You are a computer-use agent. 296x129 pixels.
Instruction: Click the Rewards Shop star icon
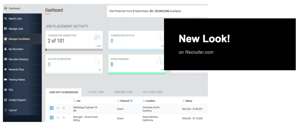pyautogui.click(x=5, y=70)
